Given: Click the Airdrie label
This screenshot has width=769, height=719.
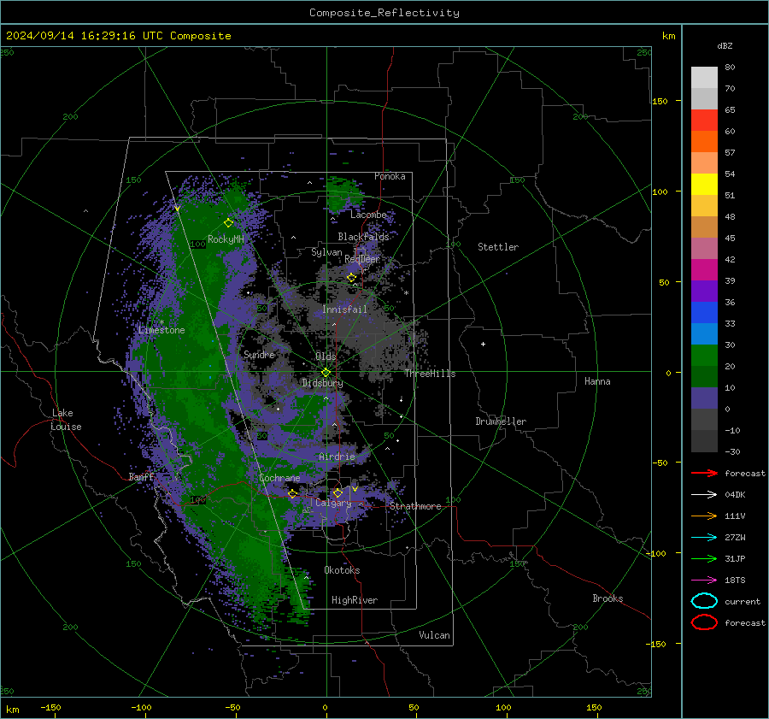Looking at the screenshot, I should 337,457.
